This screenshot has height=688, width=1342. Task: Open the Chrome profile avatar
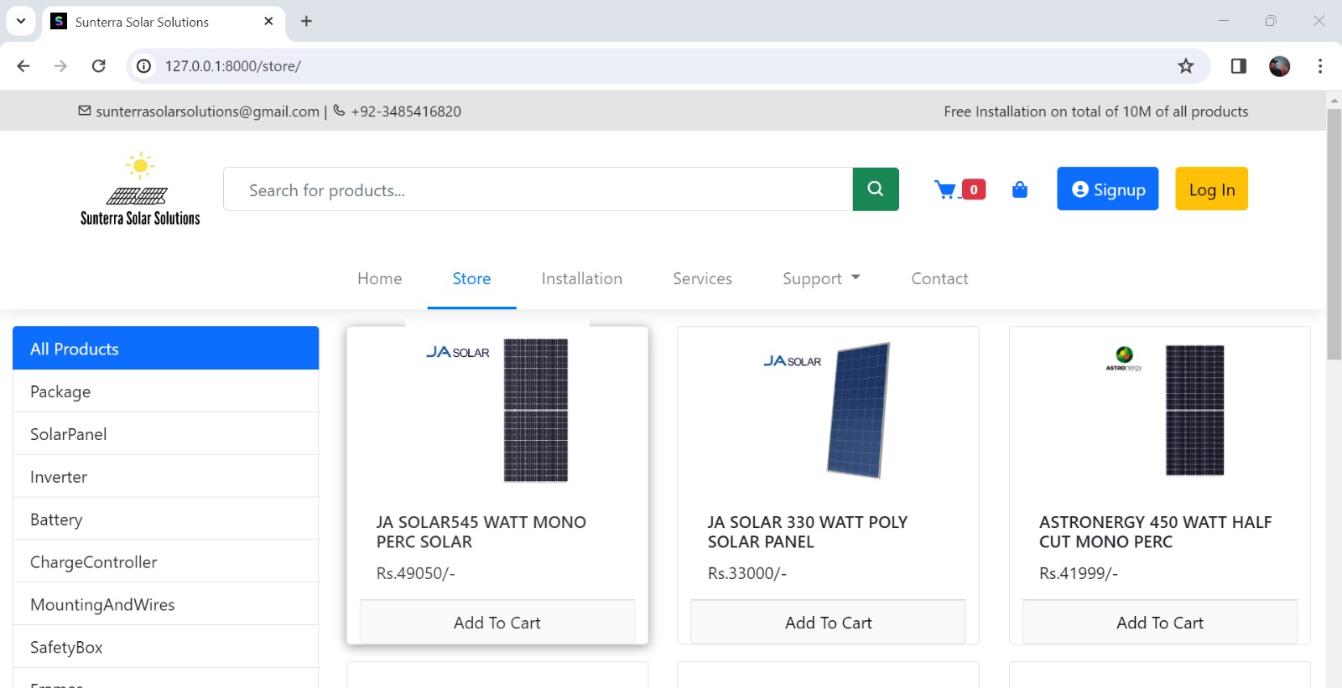1279,66
